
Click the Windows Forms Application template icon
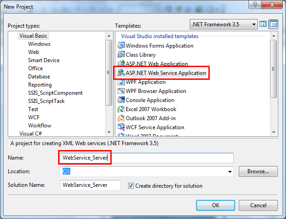point(121,46)
